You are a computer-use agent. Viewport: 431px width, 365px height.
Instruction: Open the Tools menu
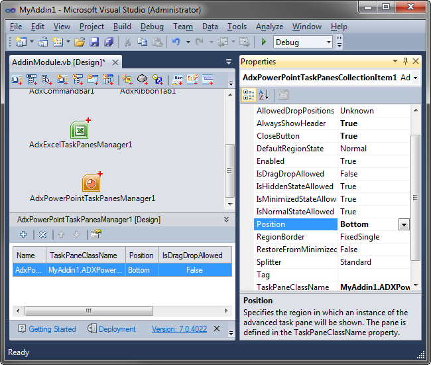pos(237,27)
